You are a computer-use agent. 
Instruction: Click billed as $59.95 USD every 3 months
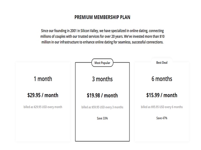102,107
